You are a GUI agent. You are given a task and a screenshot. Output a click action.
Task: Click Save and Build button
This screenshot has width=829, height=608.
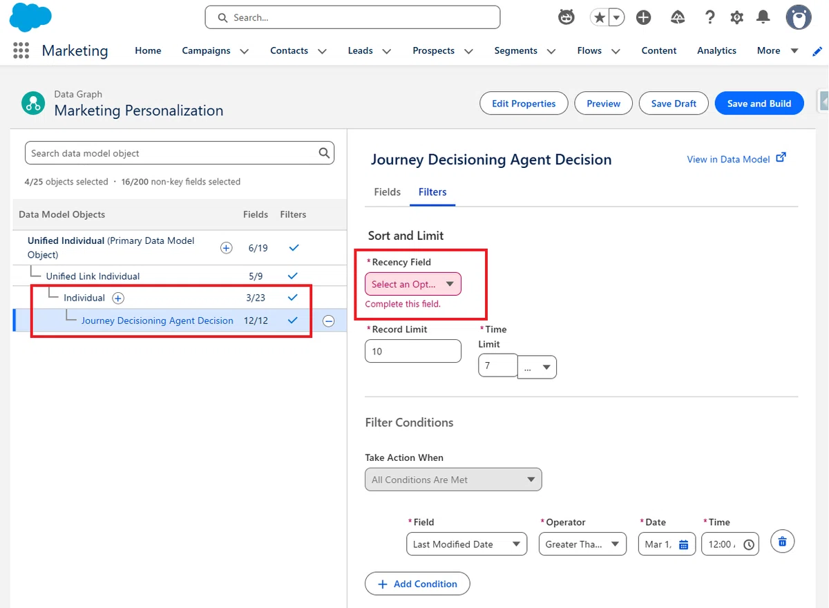pos(759,104)
